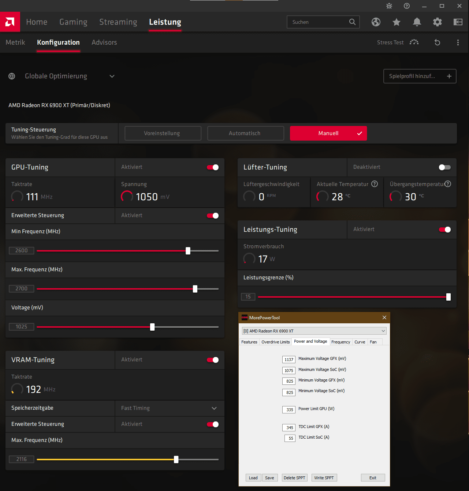Select the Voreinstellung tuning button
This screenshot has height=491, width=469.
click(x=163, y=133)
